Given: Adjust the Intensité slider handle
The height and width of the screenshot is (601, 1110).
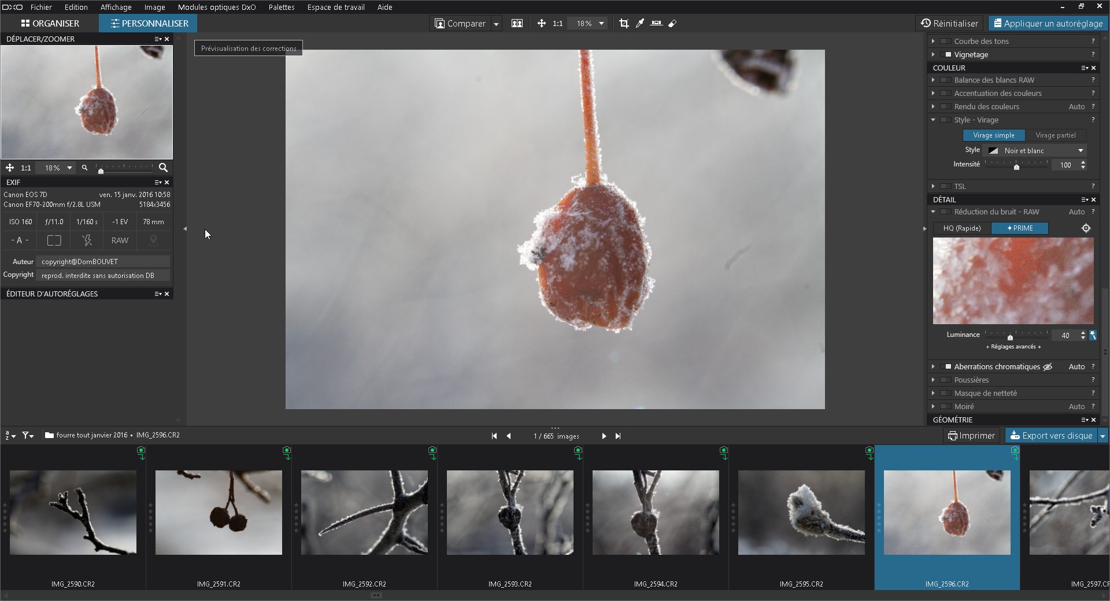Looking at the screenshot, I should click(x=1016, y=167).
